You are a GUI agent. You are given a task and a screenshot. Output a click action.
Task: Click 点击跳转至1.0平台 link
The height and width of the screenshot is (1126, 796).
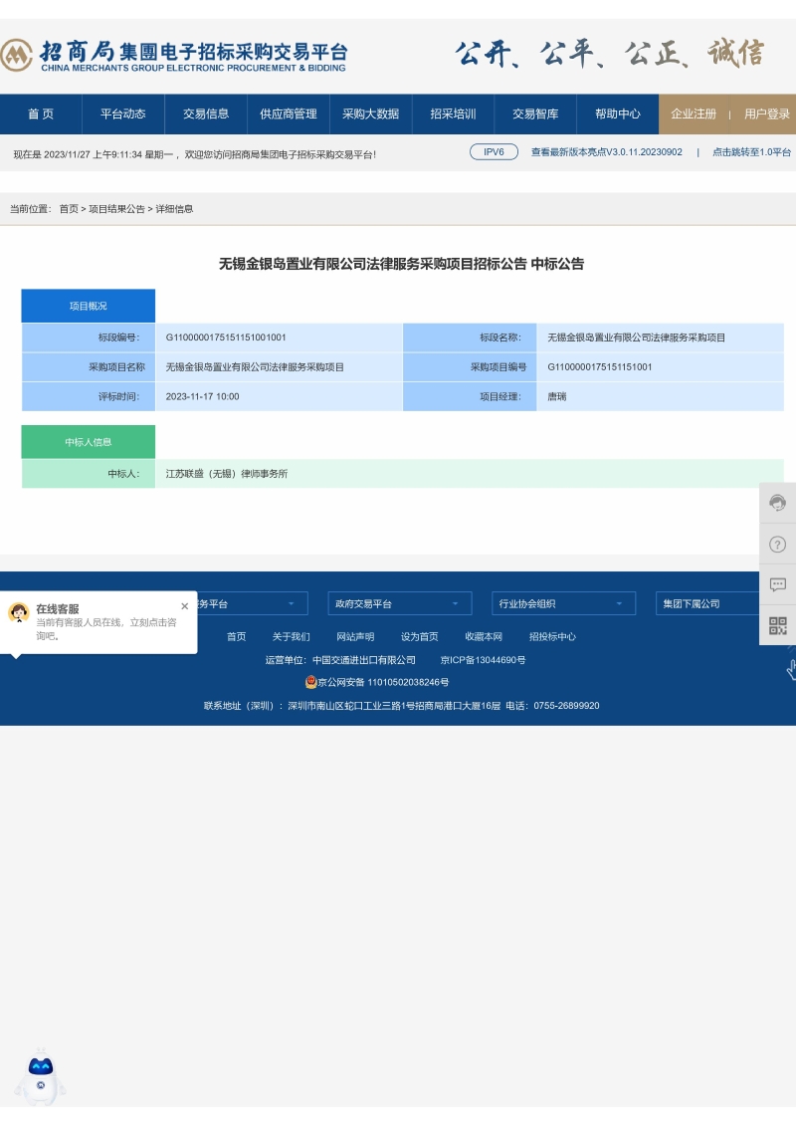[751, 152]
